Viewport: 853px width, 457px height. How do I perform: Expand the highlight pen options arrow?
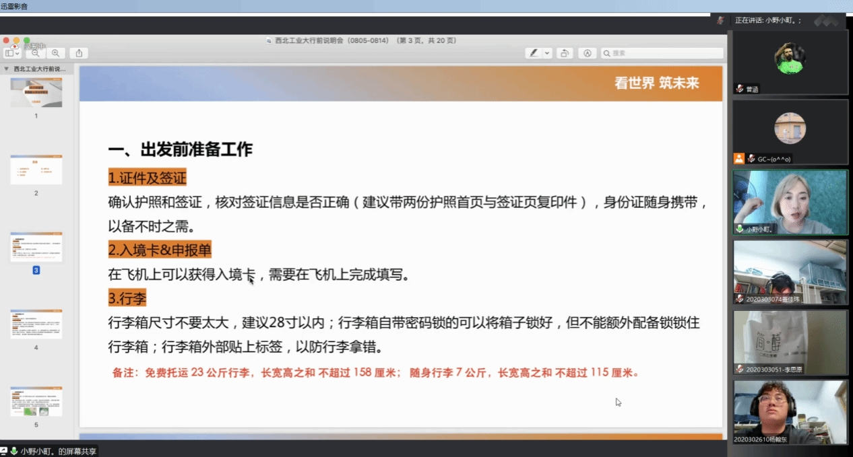click(547, 53)
